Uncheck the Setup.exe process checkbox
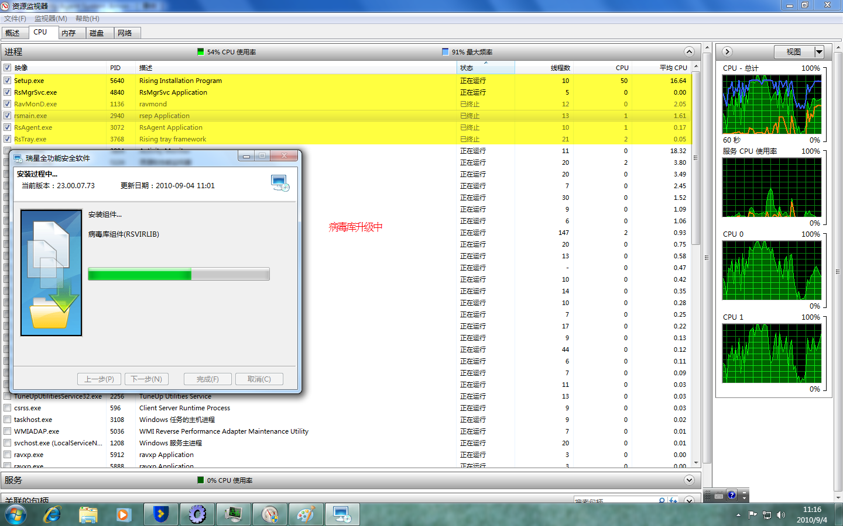The width and height of the screenshot is (843, 526). point(8,81)
